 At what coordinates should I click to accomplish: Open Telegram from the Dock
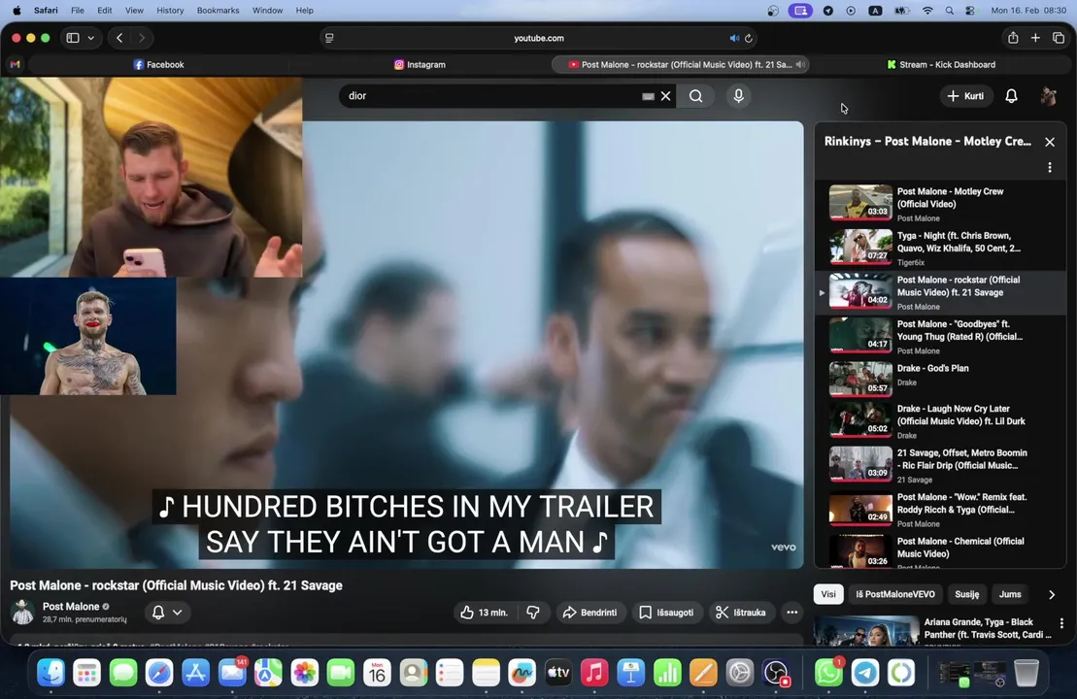(x=864, y=673)
